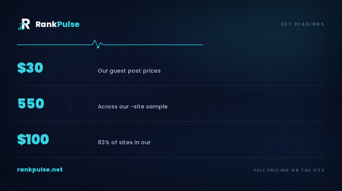The image size is (342, 191).
Task: Click the RankPulse R logo icon
Action: click(24, 24)
